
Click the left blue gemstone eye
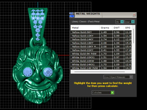tap(28, 72)
